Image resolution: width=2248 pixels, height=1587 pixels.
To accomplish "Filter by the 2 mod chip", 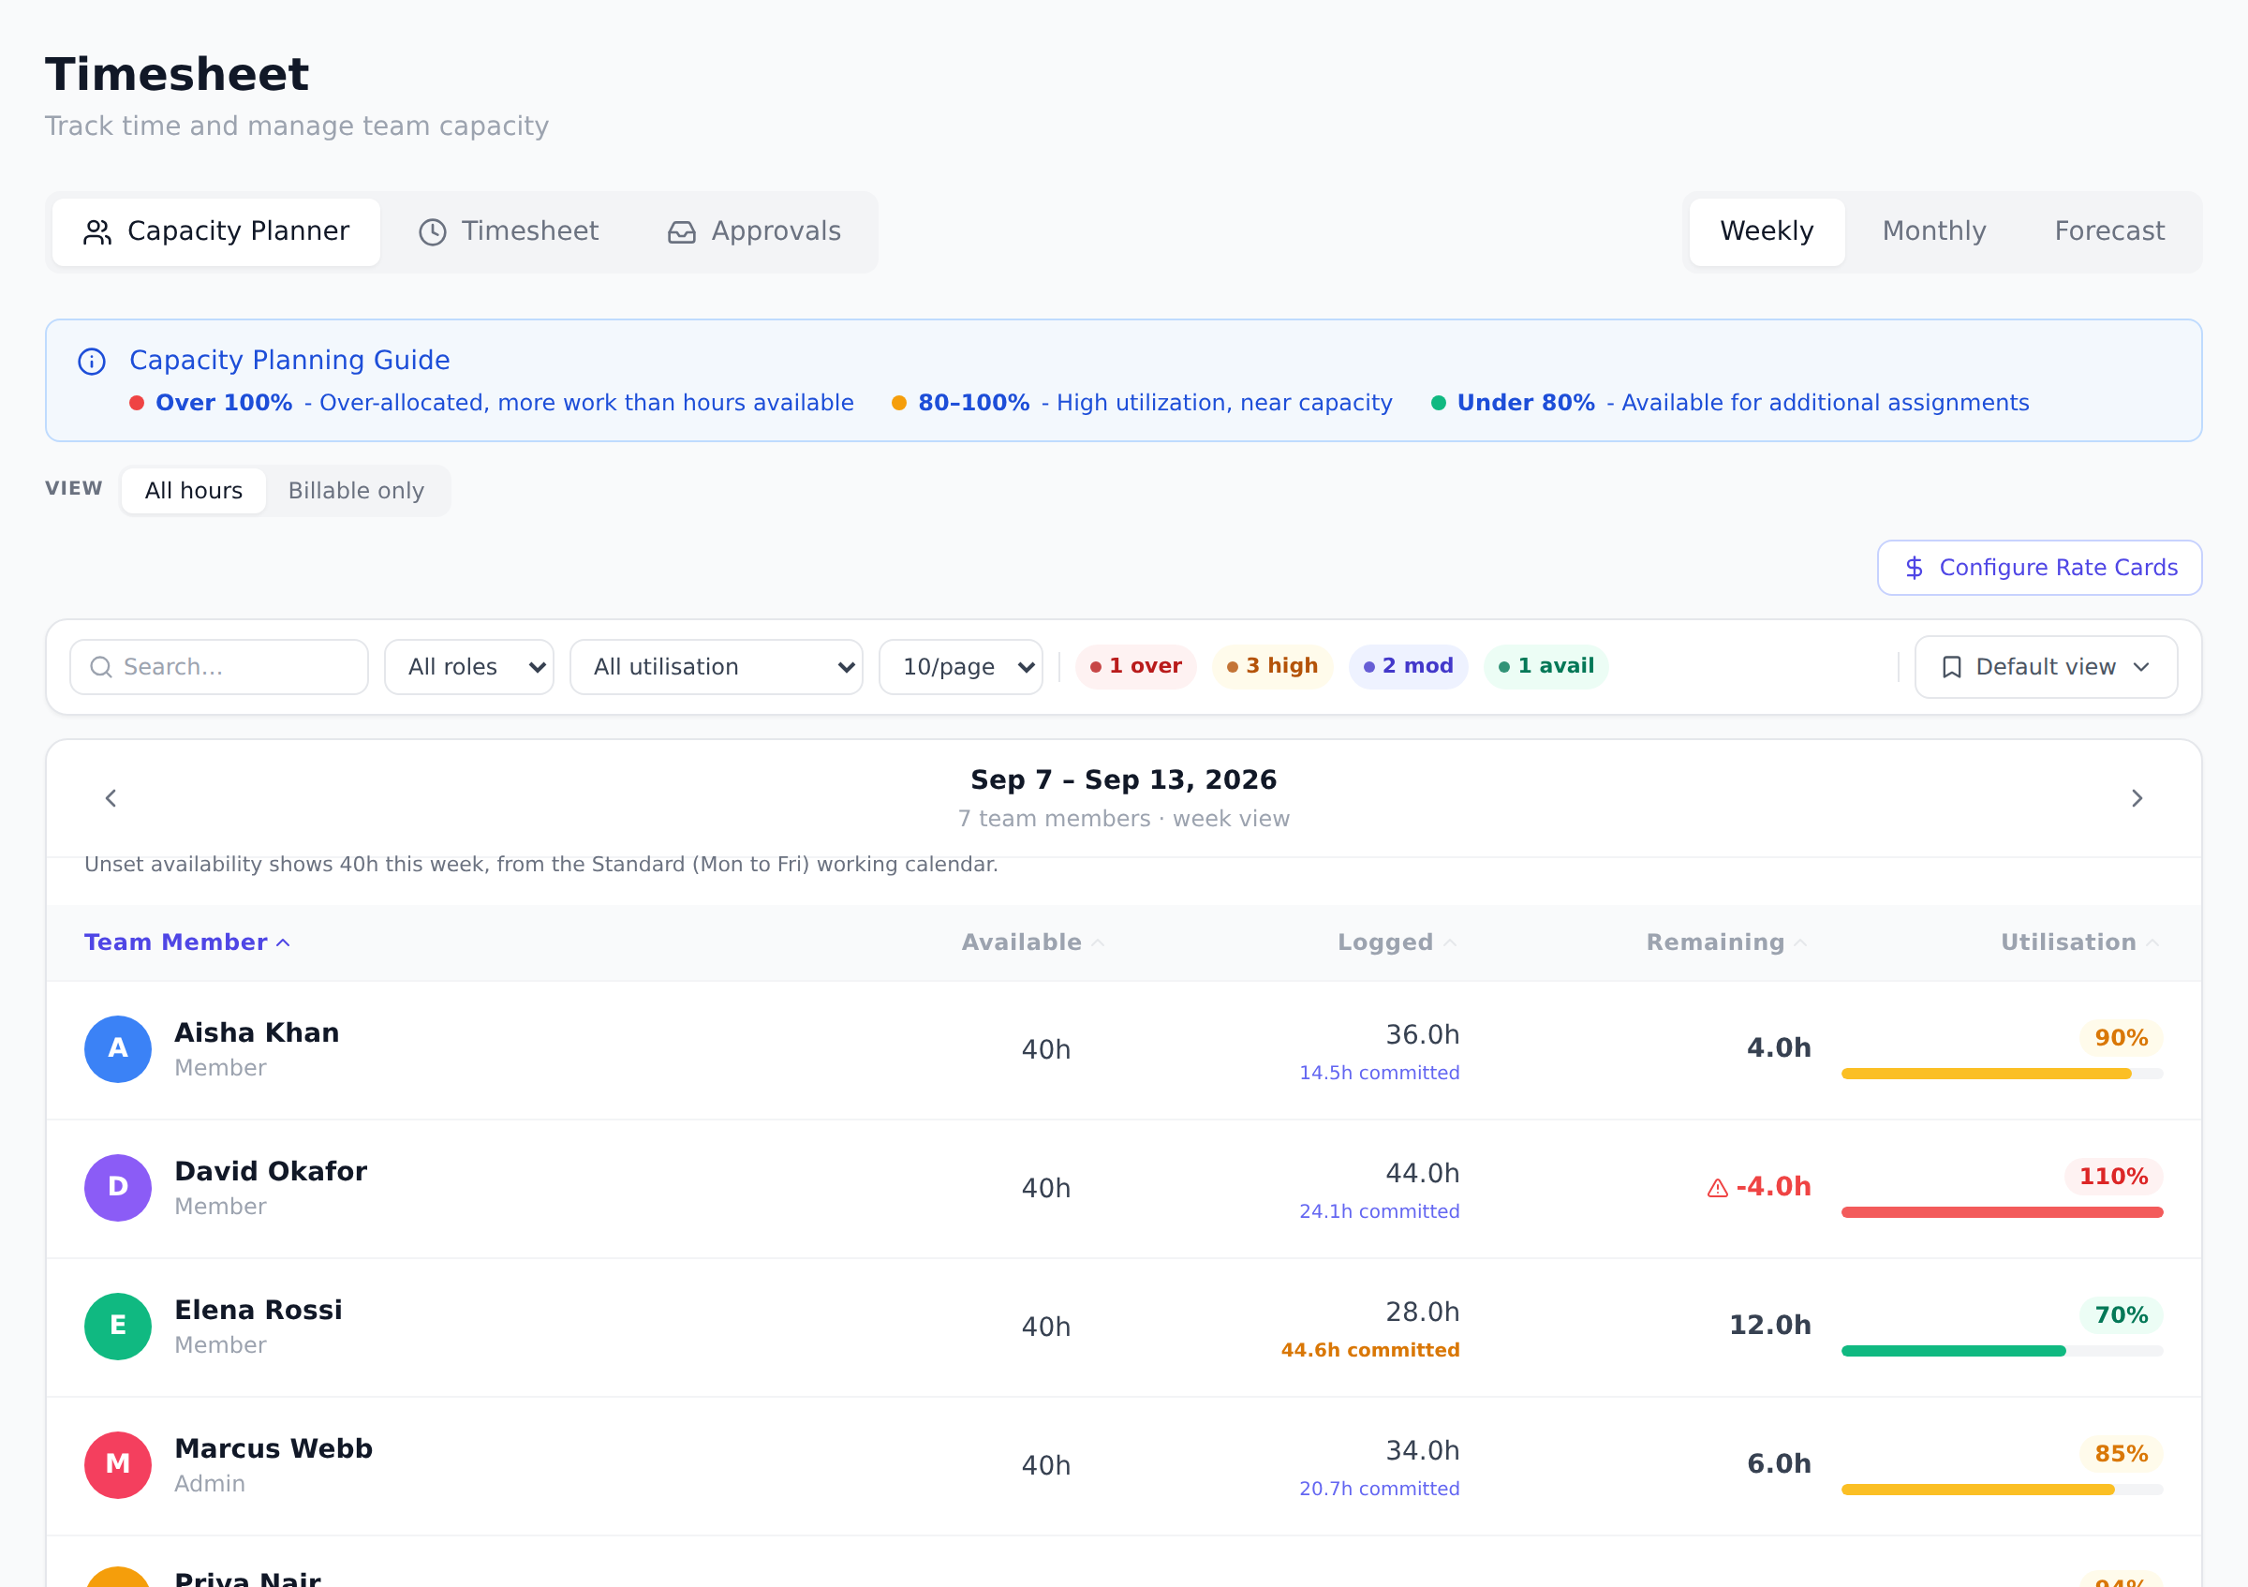I will pos(1409,667).
